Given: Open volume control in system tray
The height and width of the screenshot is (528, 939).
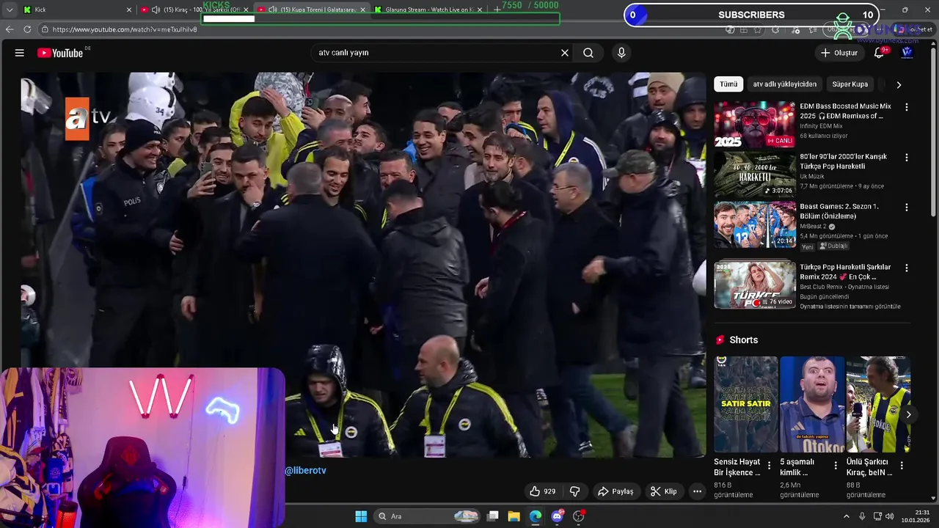Looking at the screenshot, I should 890,516.
